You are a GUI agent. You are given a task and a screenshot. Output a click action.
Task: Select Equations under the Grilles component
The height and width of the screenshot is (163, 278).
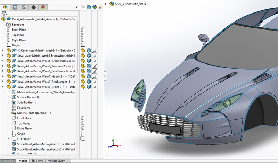coord(23,108)
